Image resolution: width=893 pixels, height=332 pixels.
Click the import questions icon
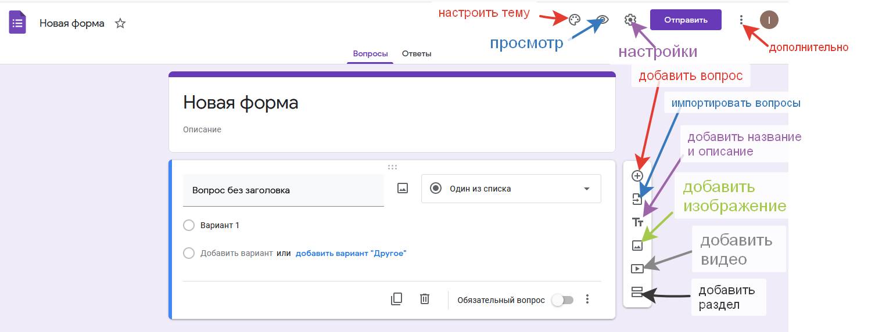637,199
